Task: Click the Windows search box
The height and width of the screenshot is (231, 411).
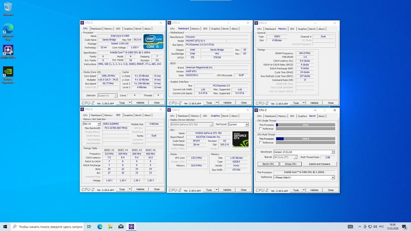Action: (47, 226)
